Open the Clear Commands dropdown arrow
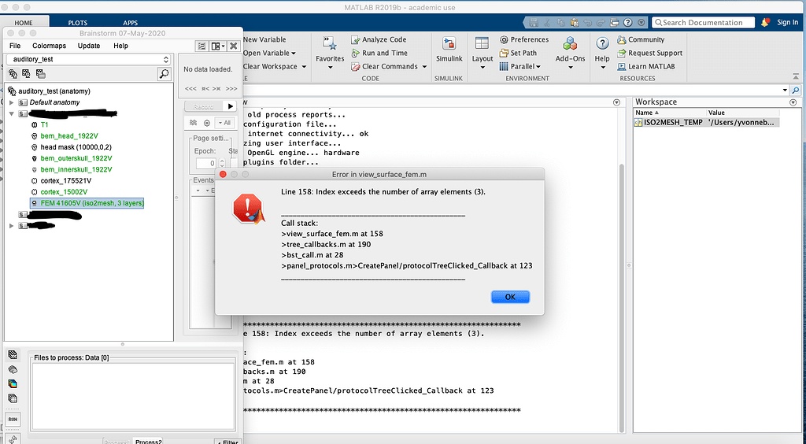The height and width of the screenshot is (444, 806). pos(424,67)
